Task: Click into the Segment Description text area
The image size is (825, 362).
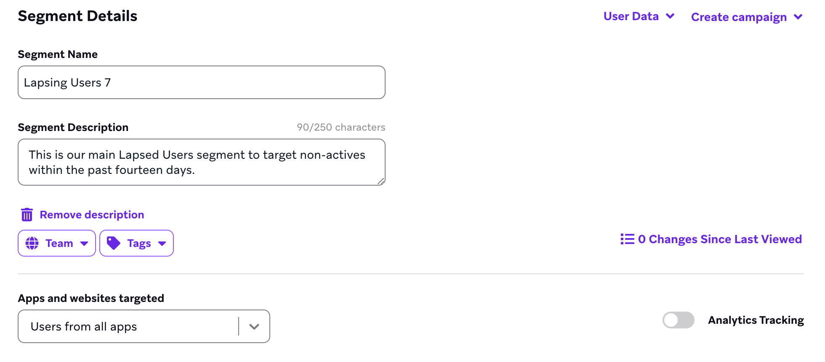Action: (x=201, y=162)
